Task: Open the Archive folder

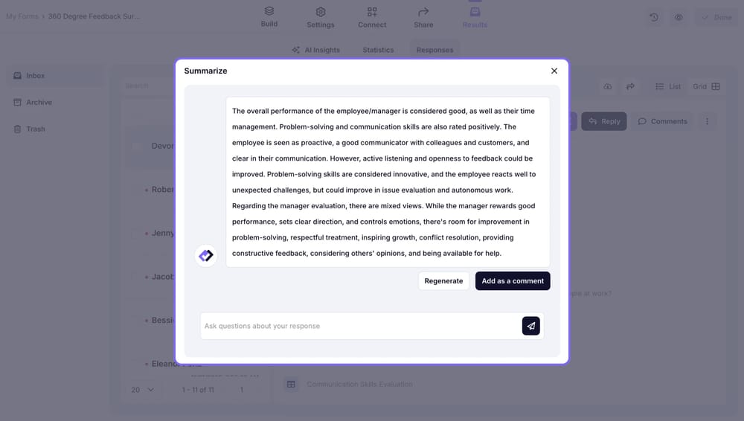Action: (39, 103)
